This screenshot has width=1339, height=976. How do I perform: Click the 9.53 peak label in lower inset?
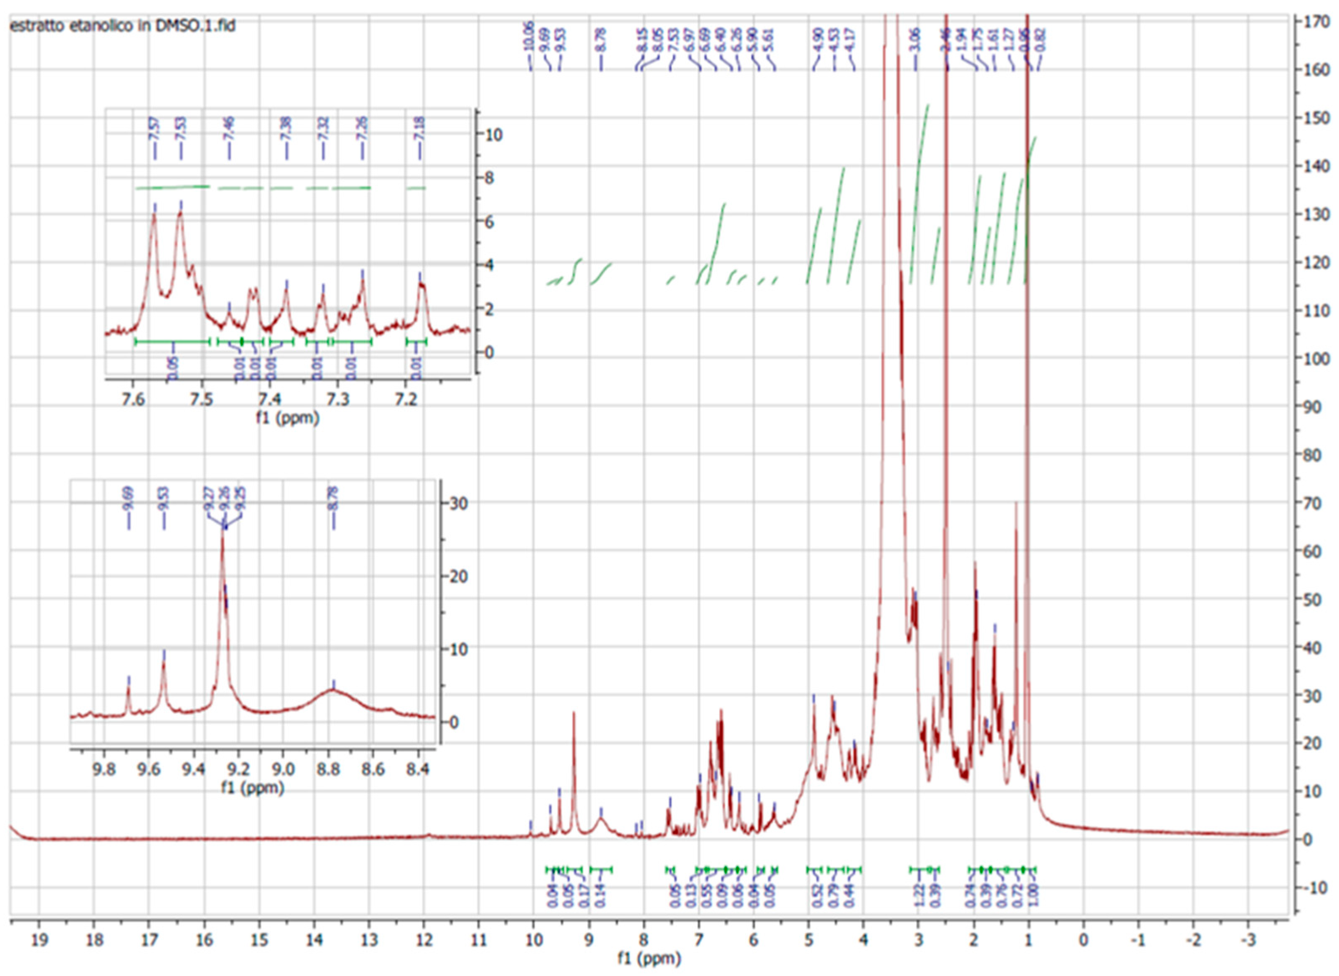coord(164,499)
